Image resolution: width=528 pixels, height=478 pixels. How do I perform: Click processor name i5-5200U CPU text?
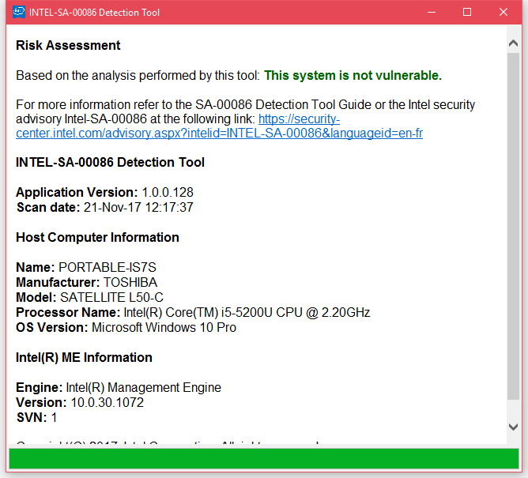[x=247, y=312]
